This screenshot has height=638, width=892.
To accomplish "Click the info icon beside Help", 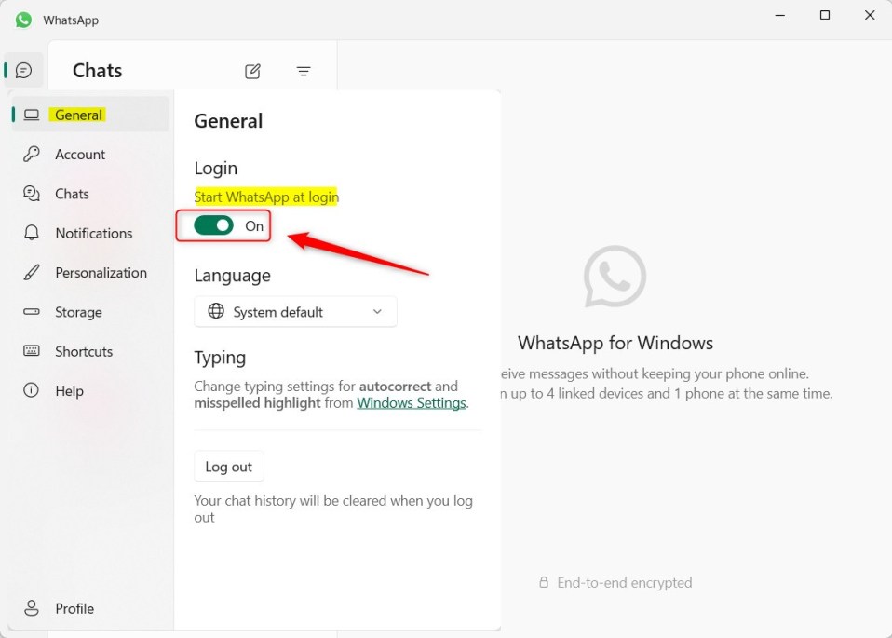I will pos(32,390).
